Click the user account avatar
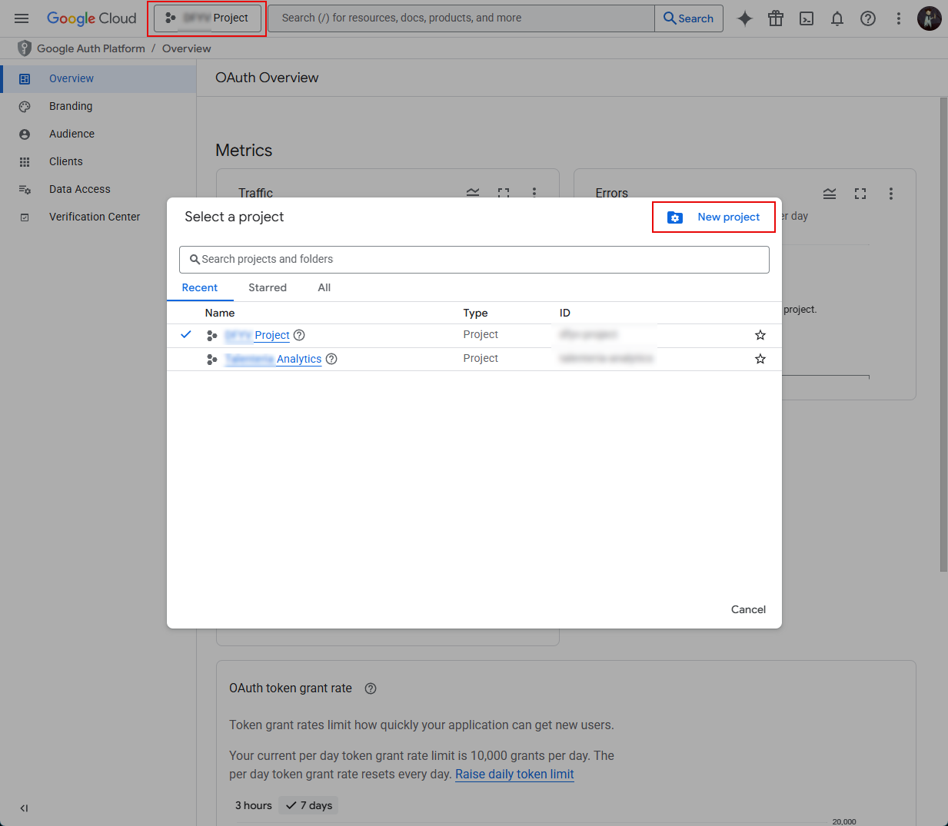 [x=929, y=18]
